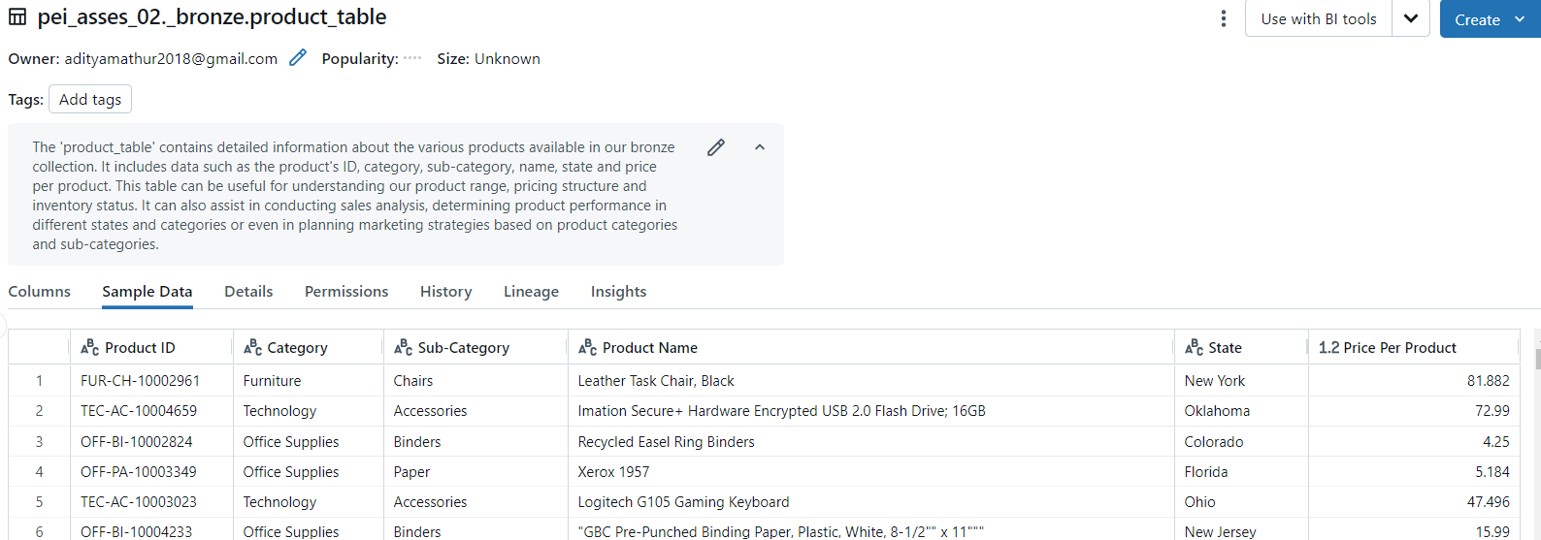Click the string type icon of State column
Image resolution: width=1541 pixels, height=540 pixels.
point(1194,347)
